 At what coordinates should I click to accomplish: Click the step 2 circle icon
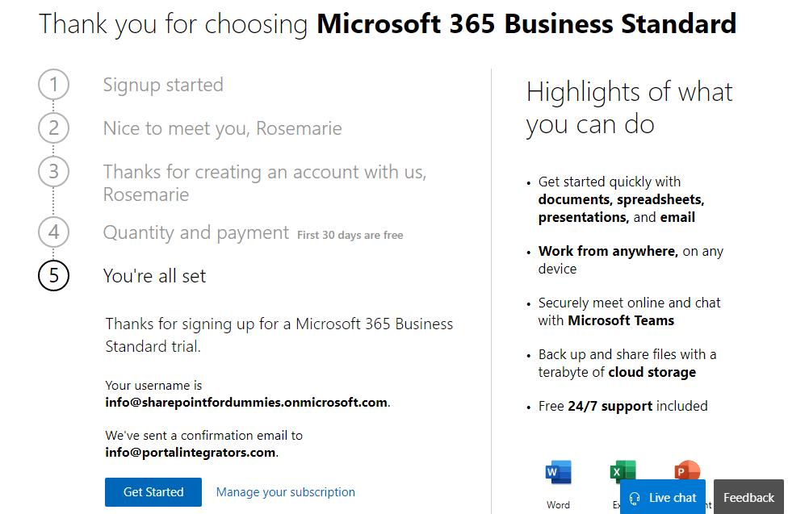[x=53, y=128]
